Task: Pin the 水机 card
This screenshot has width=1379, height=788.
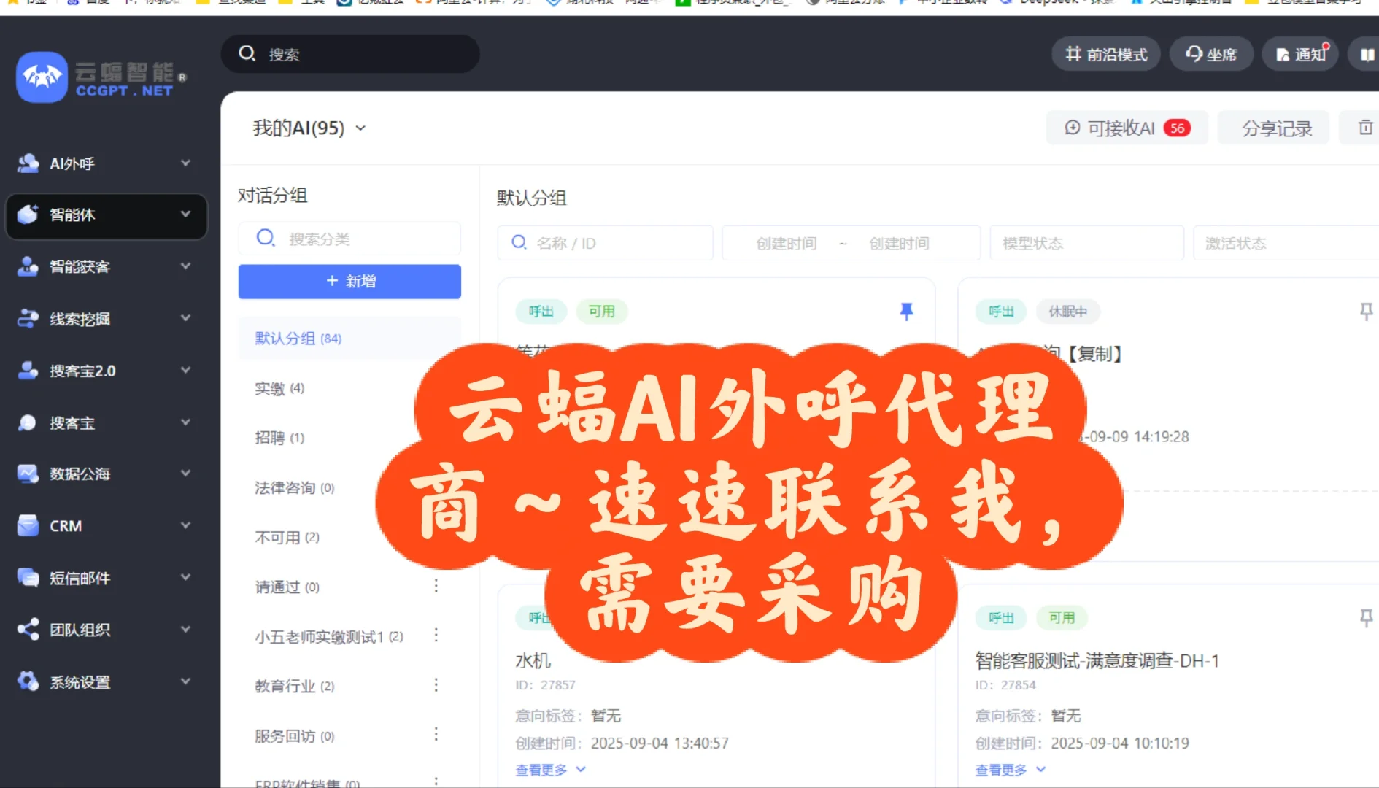Action: pos(907,618)
